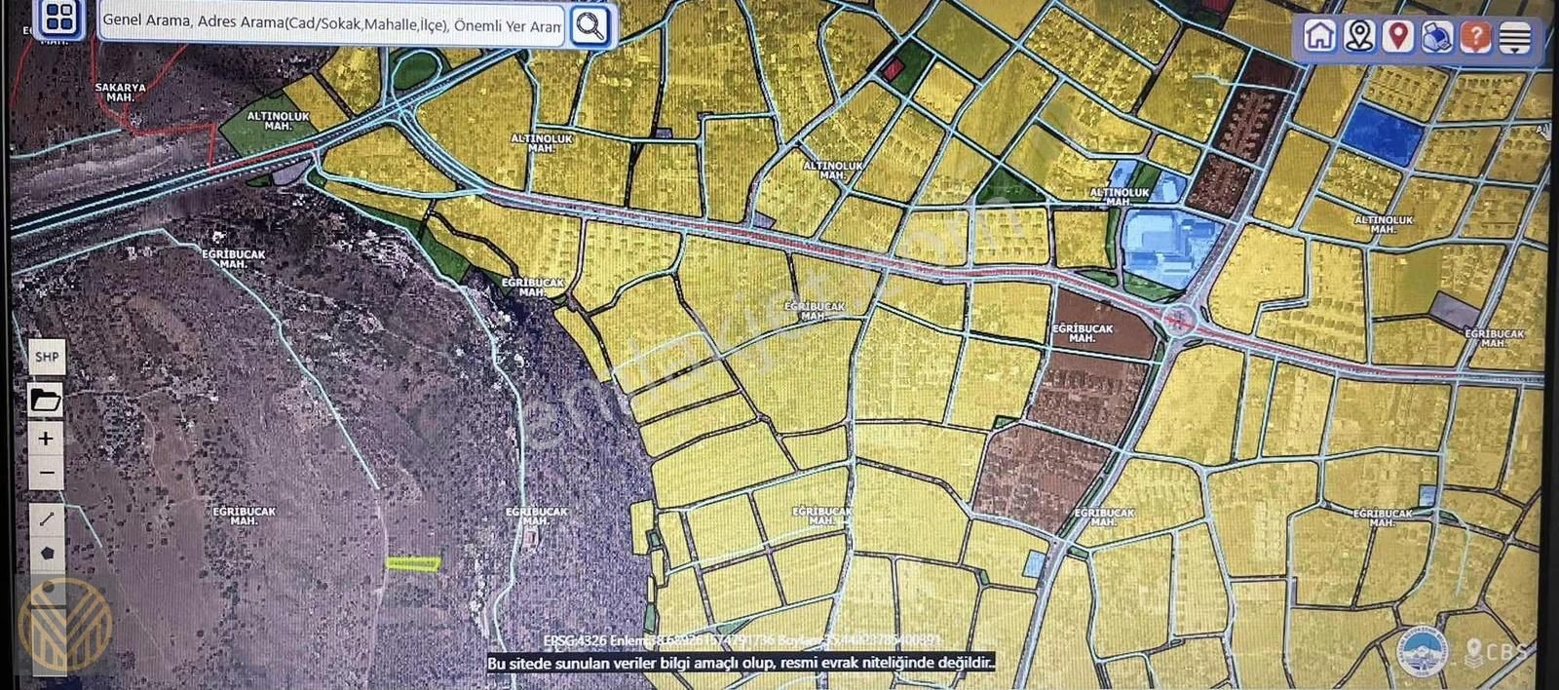The width and height of the screenshot is (1559, 690).
Task: Click the black outlined location pin icon
Action: 1359,36
